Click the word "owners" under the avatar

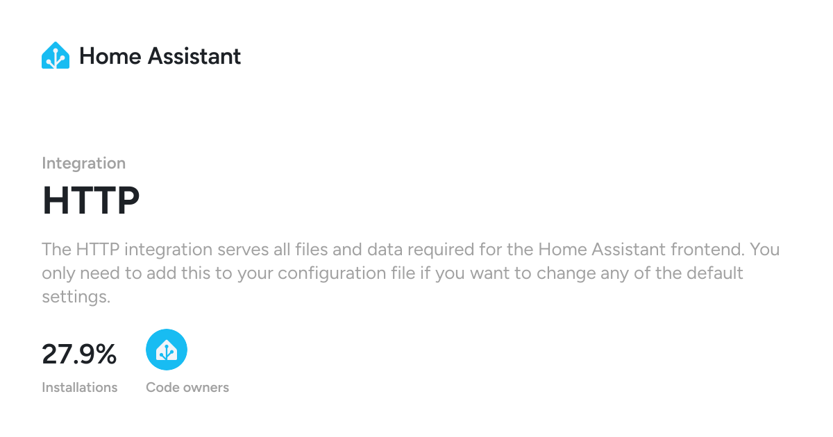[x=207, y=387]
